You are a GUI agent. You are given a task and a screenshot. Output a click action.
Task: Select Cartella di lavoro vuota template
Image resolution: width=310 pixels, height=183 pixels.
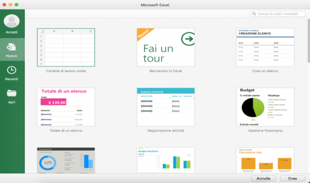click(66, 47)
